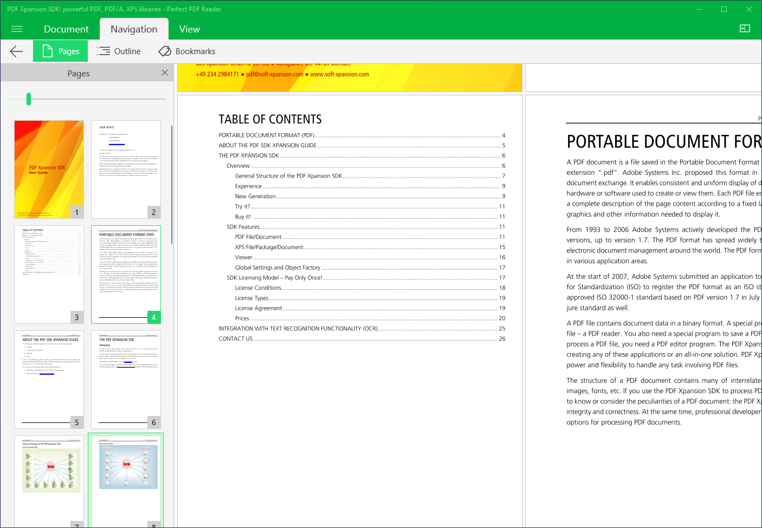Screen dimensions: 762x528
Task: Open the hamburger main menu
Action: click(x=16, y=29)
